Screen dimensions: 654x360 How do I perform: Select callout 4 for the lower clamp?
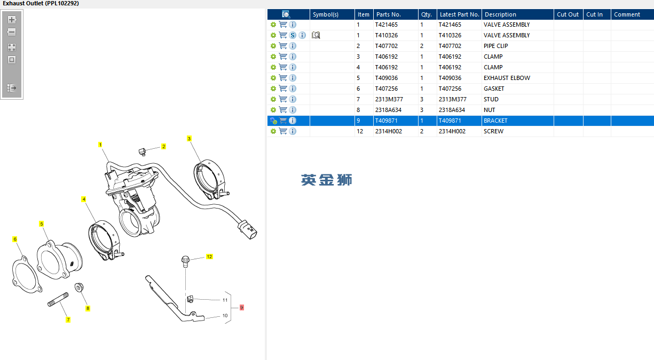84,199
